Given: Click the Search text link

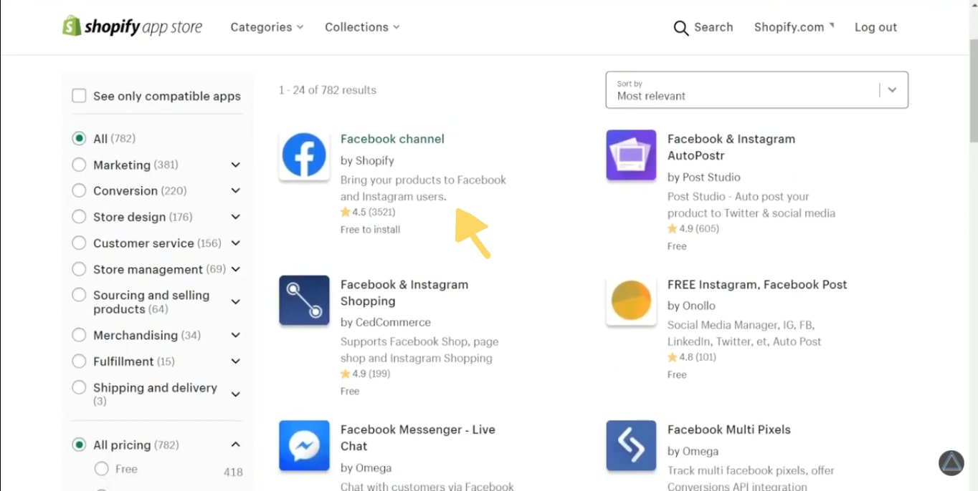Looking at the screenshot, I should click(x=713, y=27).
